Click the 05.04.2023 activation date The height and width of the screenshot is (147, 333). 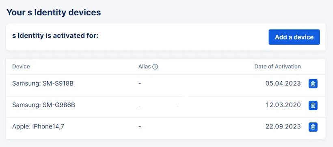283,84
